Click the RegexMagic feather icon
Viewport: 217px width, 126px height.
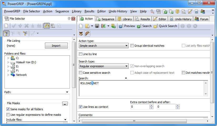point(87,34)
